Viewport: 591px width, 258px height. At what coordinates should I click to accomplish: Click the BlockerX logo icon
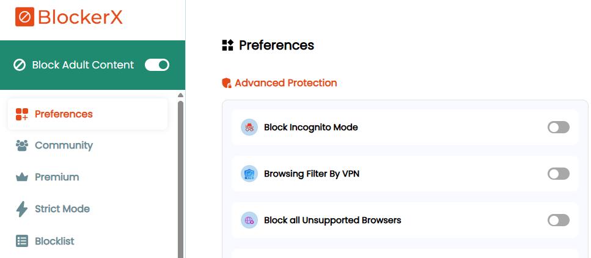[x=24, y=17]
